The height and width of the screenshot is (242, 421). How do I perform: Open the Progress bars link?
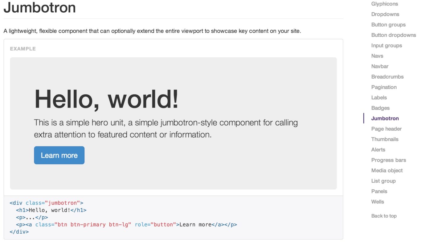[x=389, y=160]
